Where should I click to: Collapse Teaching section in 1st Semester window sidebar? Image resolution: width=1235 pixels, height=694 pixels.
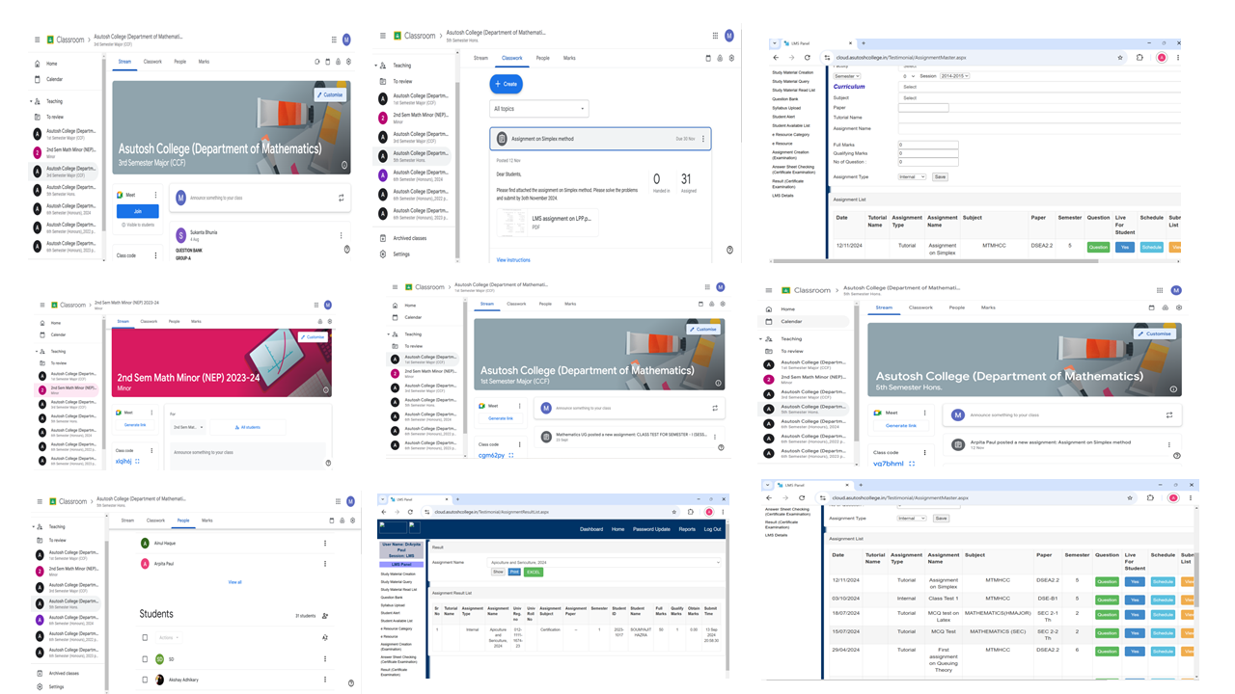[389, 334]
